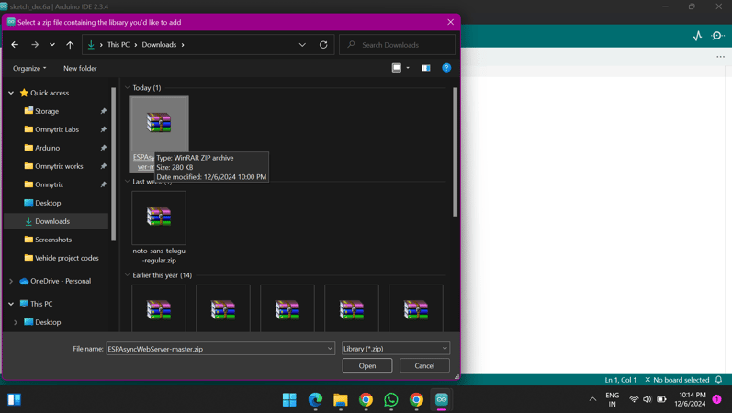The image size is (732, 413).
Task: Select the Omnytrix folder
Action: 49,184
